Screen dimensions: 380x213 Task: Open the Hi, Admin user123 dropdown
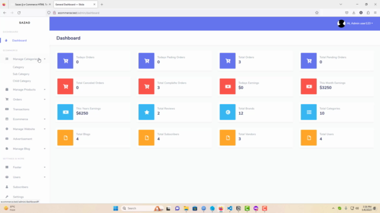tap(360, 24)
